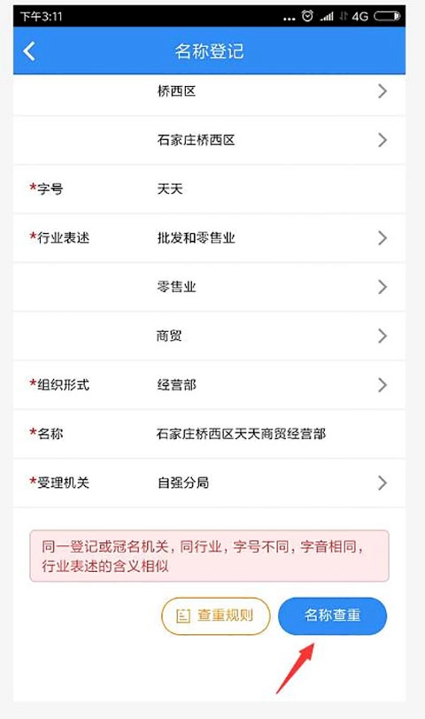
Task: Click the 名称查重 blue button
Action: [x=332, y=615]
